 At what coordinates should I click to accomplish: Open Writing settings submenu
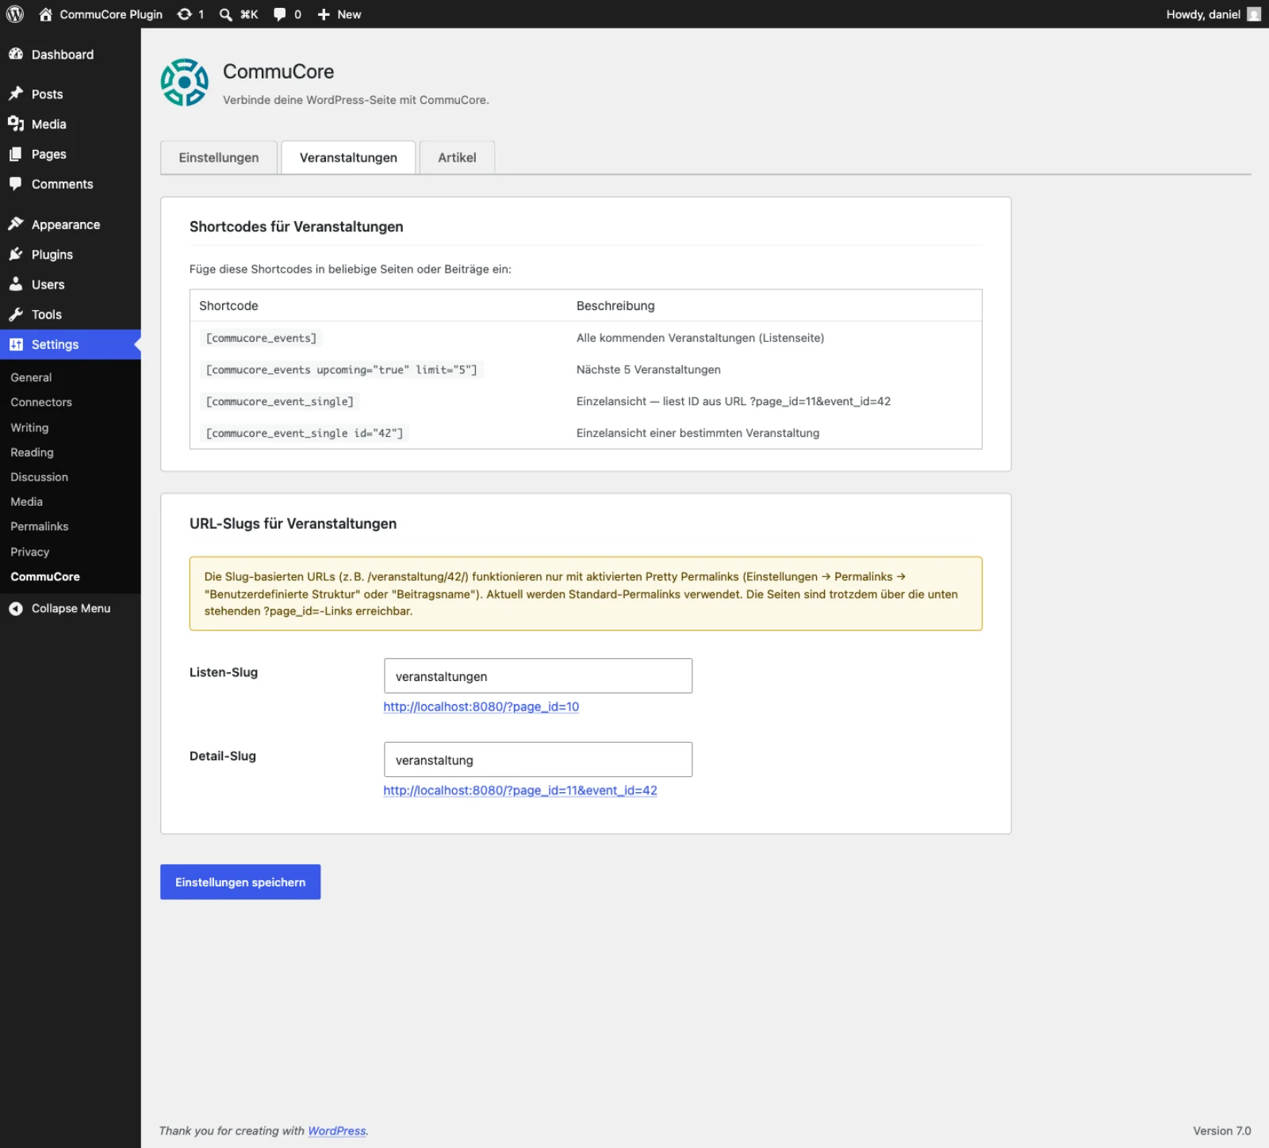tap(29, 427)
